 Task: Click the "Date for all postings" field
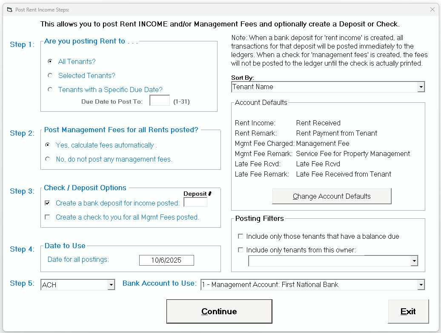point(166,260)
